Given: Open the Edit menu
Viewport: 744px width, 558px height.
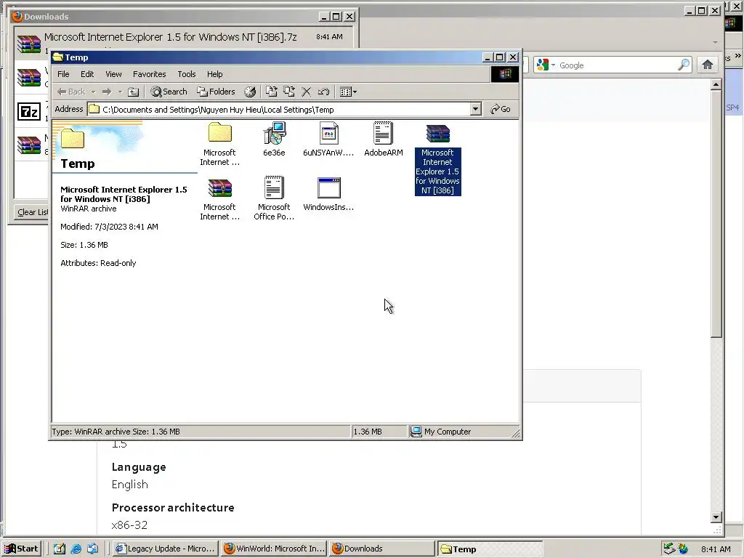Looking at the screenshot, I should 87,74.
